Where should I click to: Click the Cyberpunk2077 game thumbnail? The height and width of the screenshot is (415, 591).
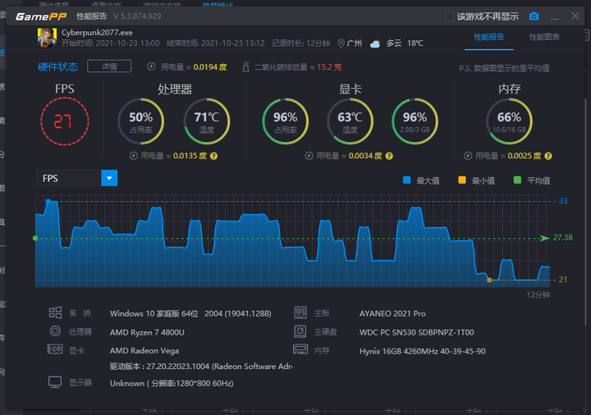click(47, 38)
